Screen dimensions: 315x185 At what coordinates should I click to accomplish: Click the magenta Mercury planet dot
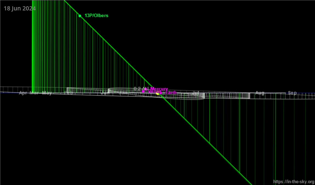pyautogui.click(x=146, y=89)
